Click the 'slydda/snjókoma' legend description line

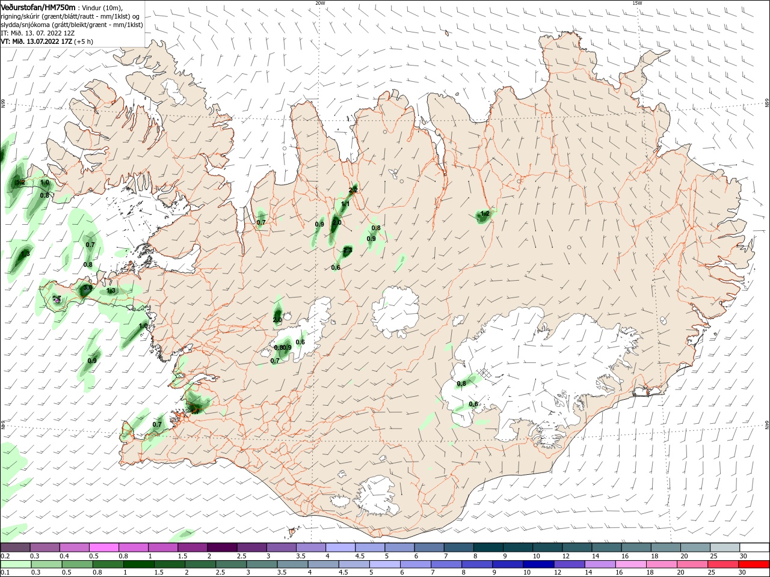click(x=72, y=25)
